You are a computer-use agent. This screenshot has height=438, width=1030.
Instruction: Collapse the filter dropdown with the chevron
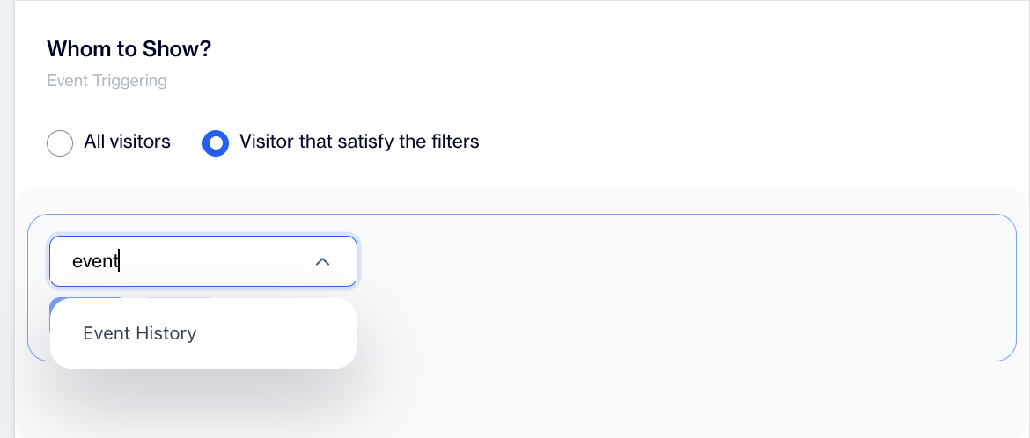point(322,261)
